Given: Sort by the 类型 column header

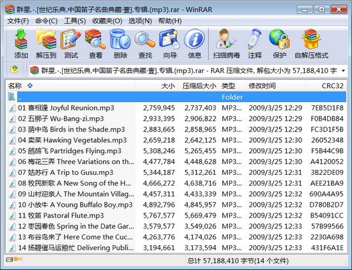Looking at the screenshot, I should tap(232, 86).
